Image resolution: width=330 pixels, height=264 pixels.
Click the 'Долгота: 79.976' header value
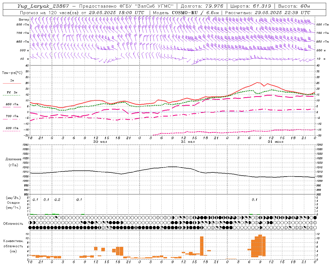pos(202,6)
